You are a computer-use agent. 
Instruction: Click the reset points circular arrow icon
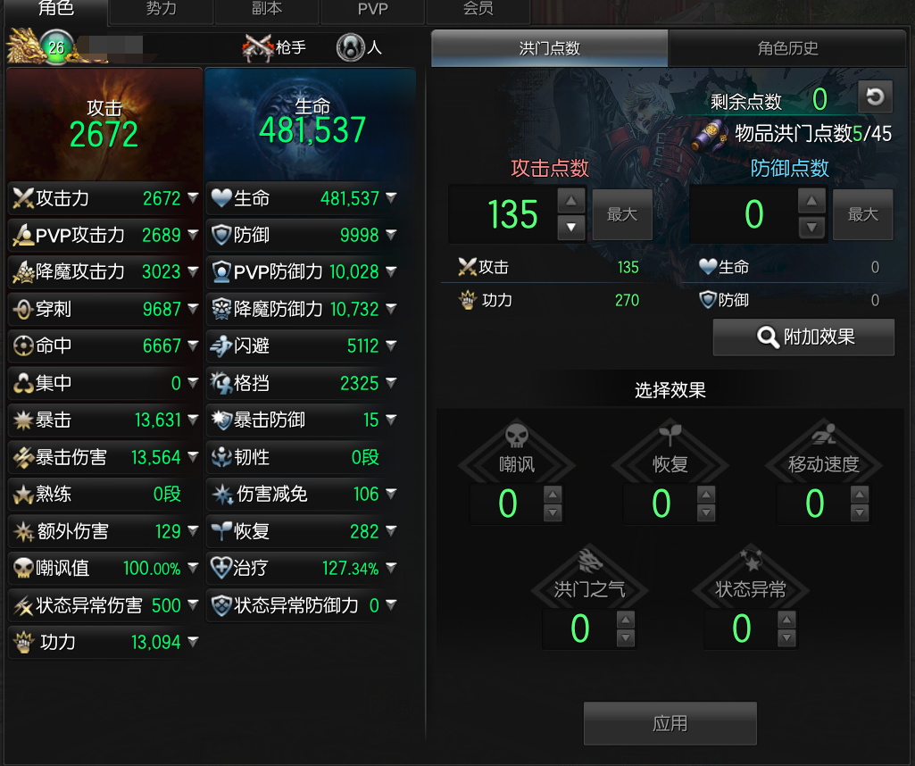pyautogui.click(x=875, y=96)
